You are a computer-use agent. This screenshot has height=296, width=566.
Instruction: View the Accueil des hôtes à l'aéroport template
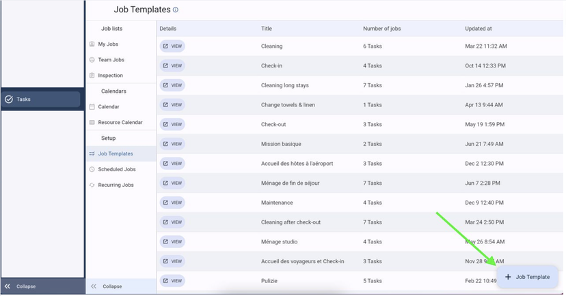[172, 164]
